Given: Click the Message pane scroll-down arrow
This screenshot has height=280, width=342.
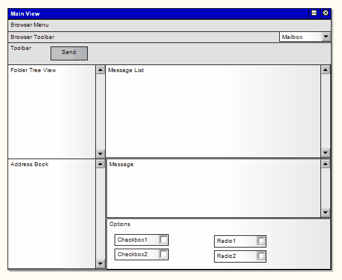Looking at the screenshot, I should (x=326, y=213).
